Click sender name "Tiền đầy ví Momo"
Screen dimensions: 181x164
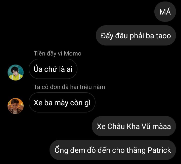(x=58, y=53)
